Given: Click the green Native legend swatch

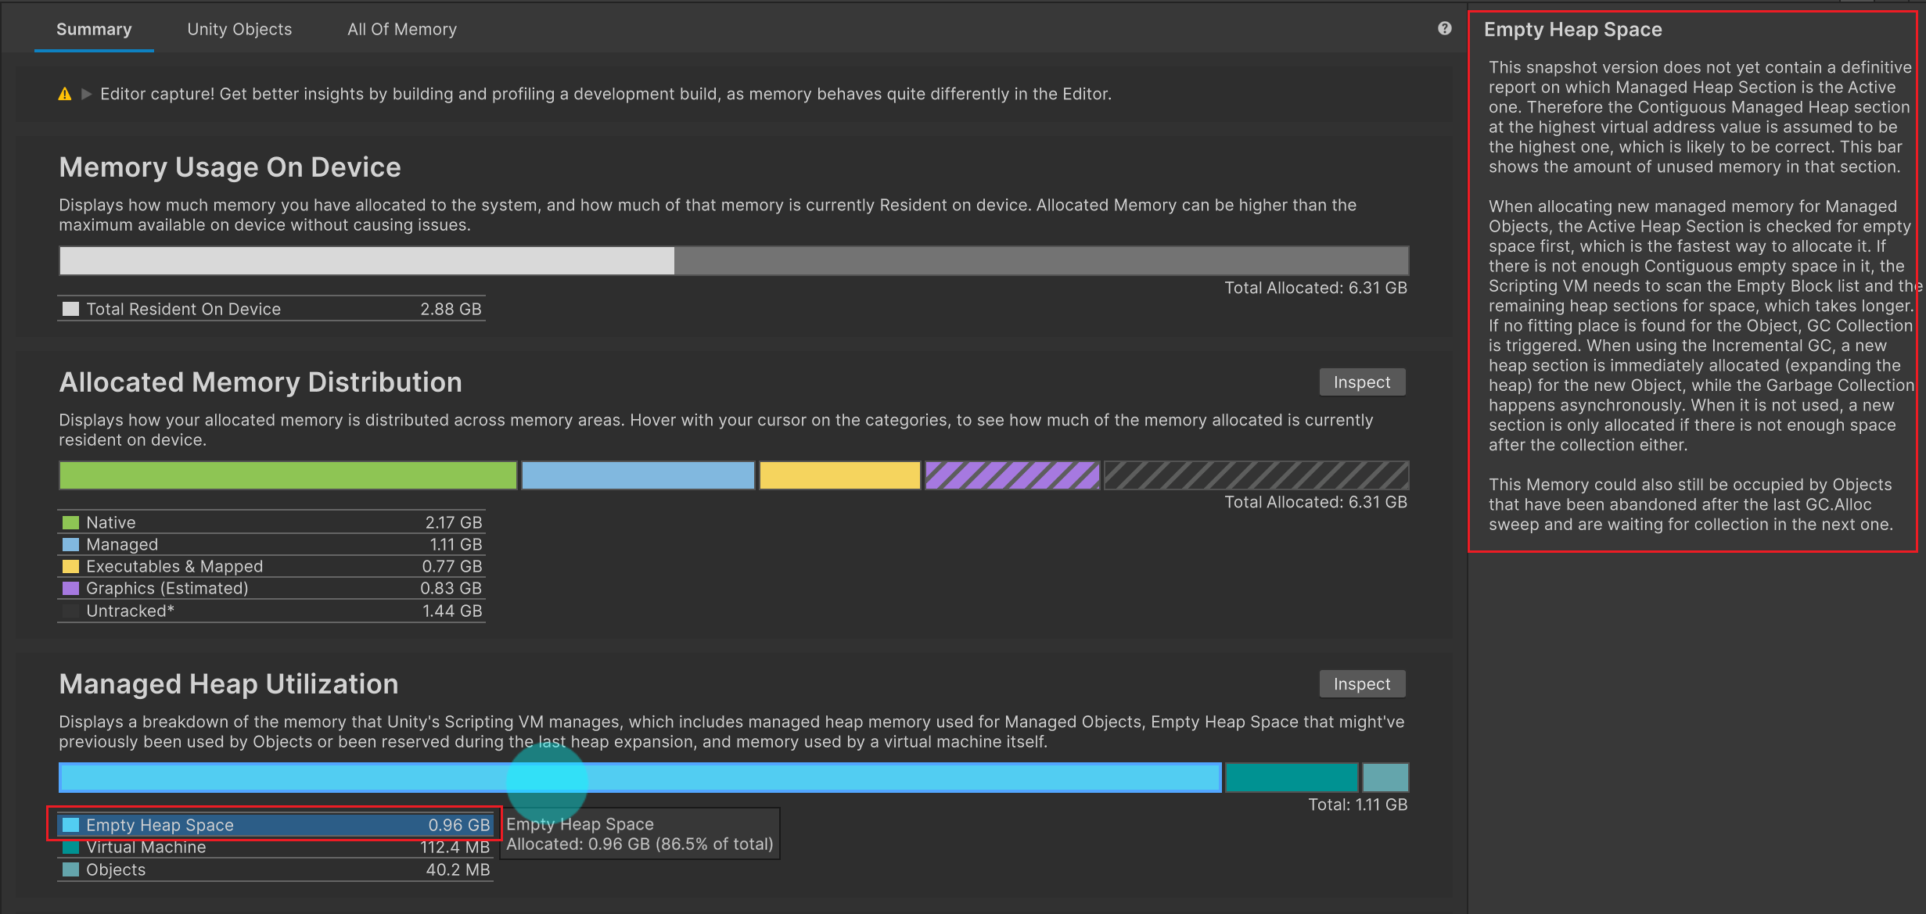Looking at the screenshot, I should (x=70, y=522).
